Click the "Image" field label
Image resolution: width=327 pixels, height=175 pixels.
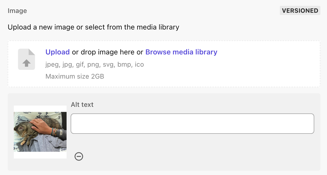pos(17,11)
